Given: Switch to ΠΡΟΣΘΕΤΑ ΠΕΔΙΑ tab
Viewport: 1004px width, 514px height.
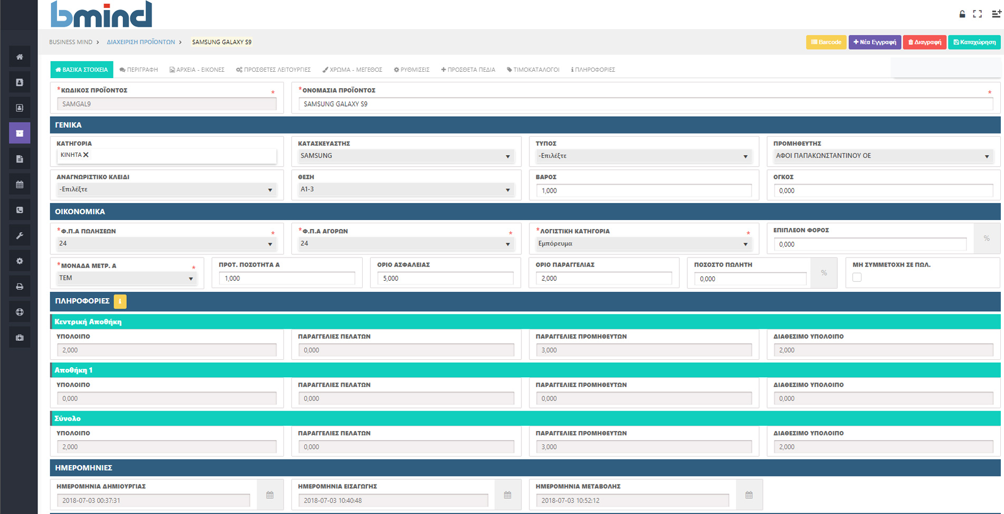Looking at the screenshot, I should [468, 70].
